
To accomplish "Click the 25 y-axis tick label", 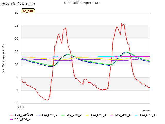I will [16, 26].
